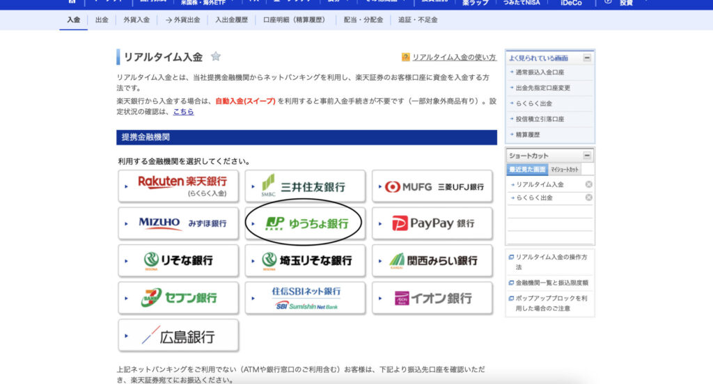Select the MIZUHO みずほ銀行 button
The image size is (713, 384).
(178, 223)
